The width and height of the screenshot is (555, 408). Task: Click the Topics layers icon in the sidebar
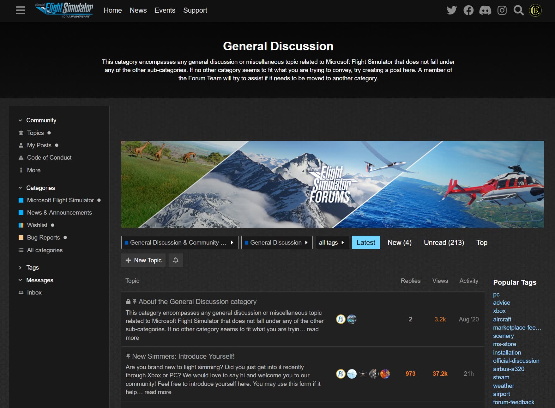[21, 133]
